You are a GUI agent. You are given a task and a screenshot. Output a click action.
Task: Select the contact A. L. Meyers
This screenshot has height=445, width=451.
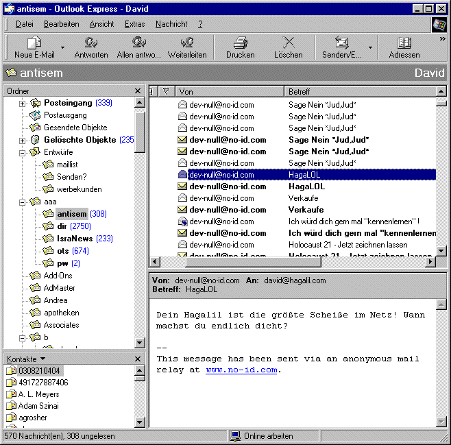[38, 394]
